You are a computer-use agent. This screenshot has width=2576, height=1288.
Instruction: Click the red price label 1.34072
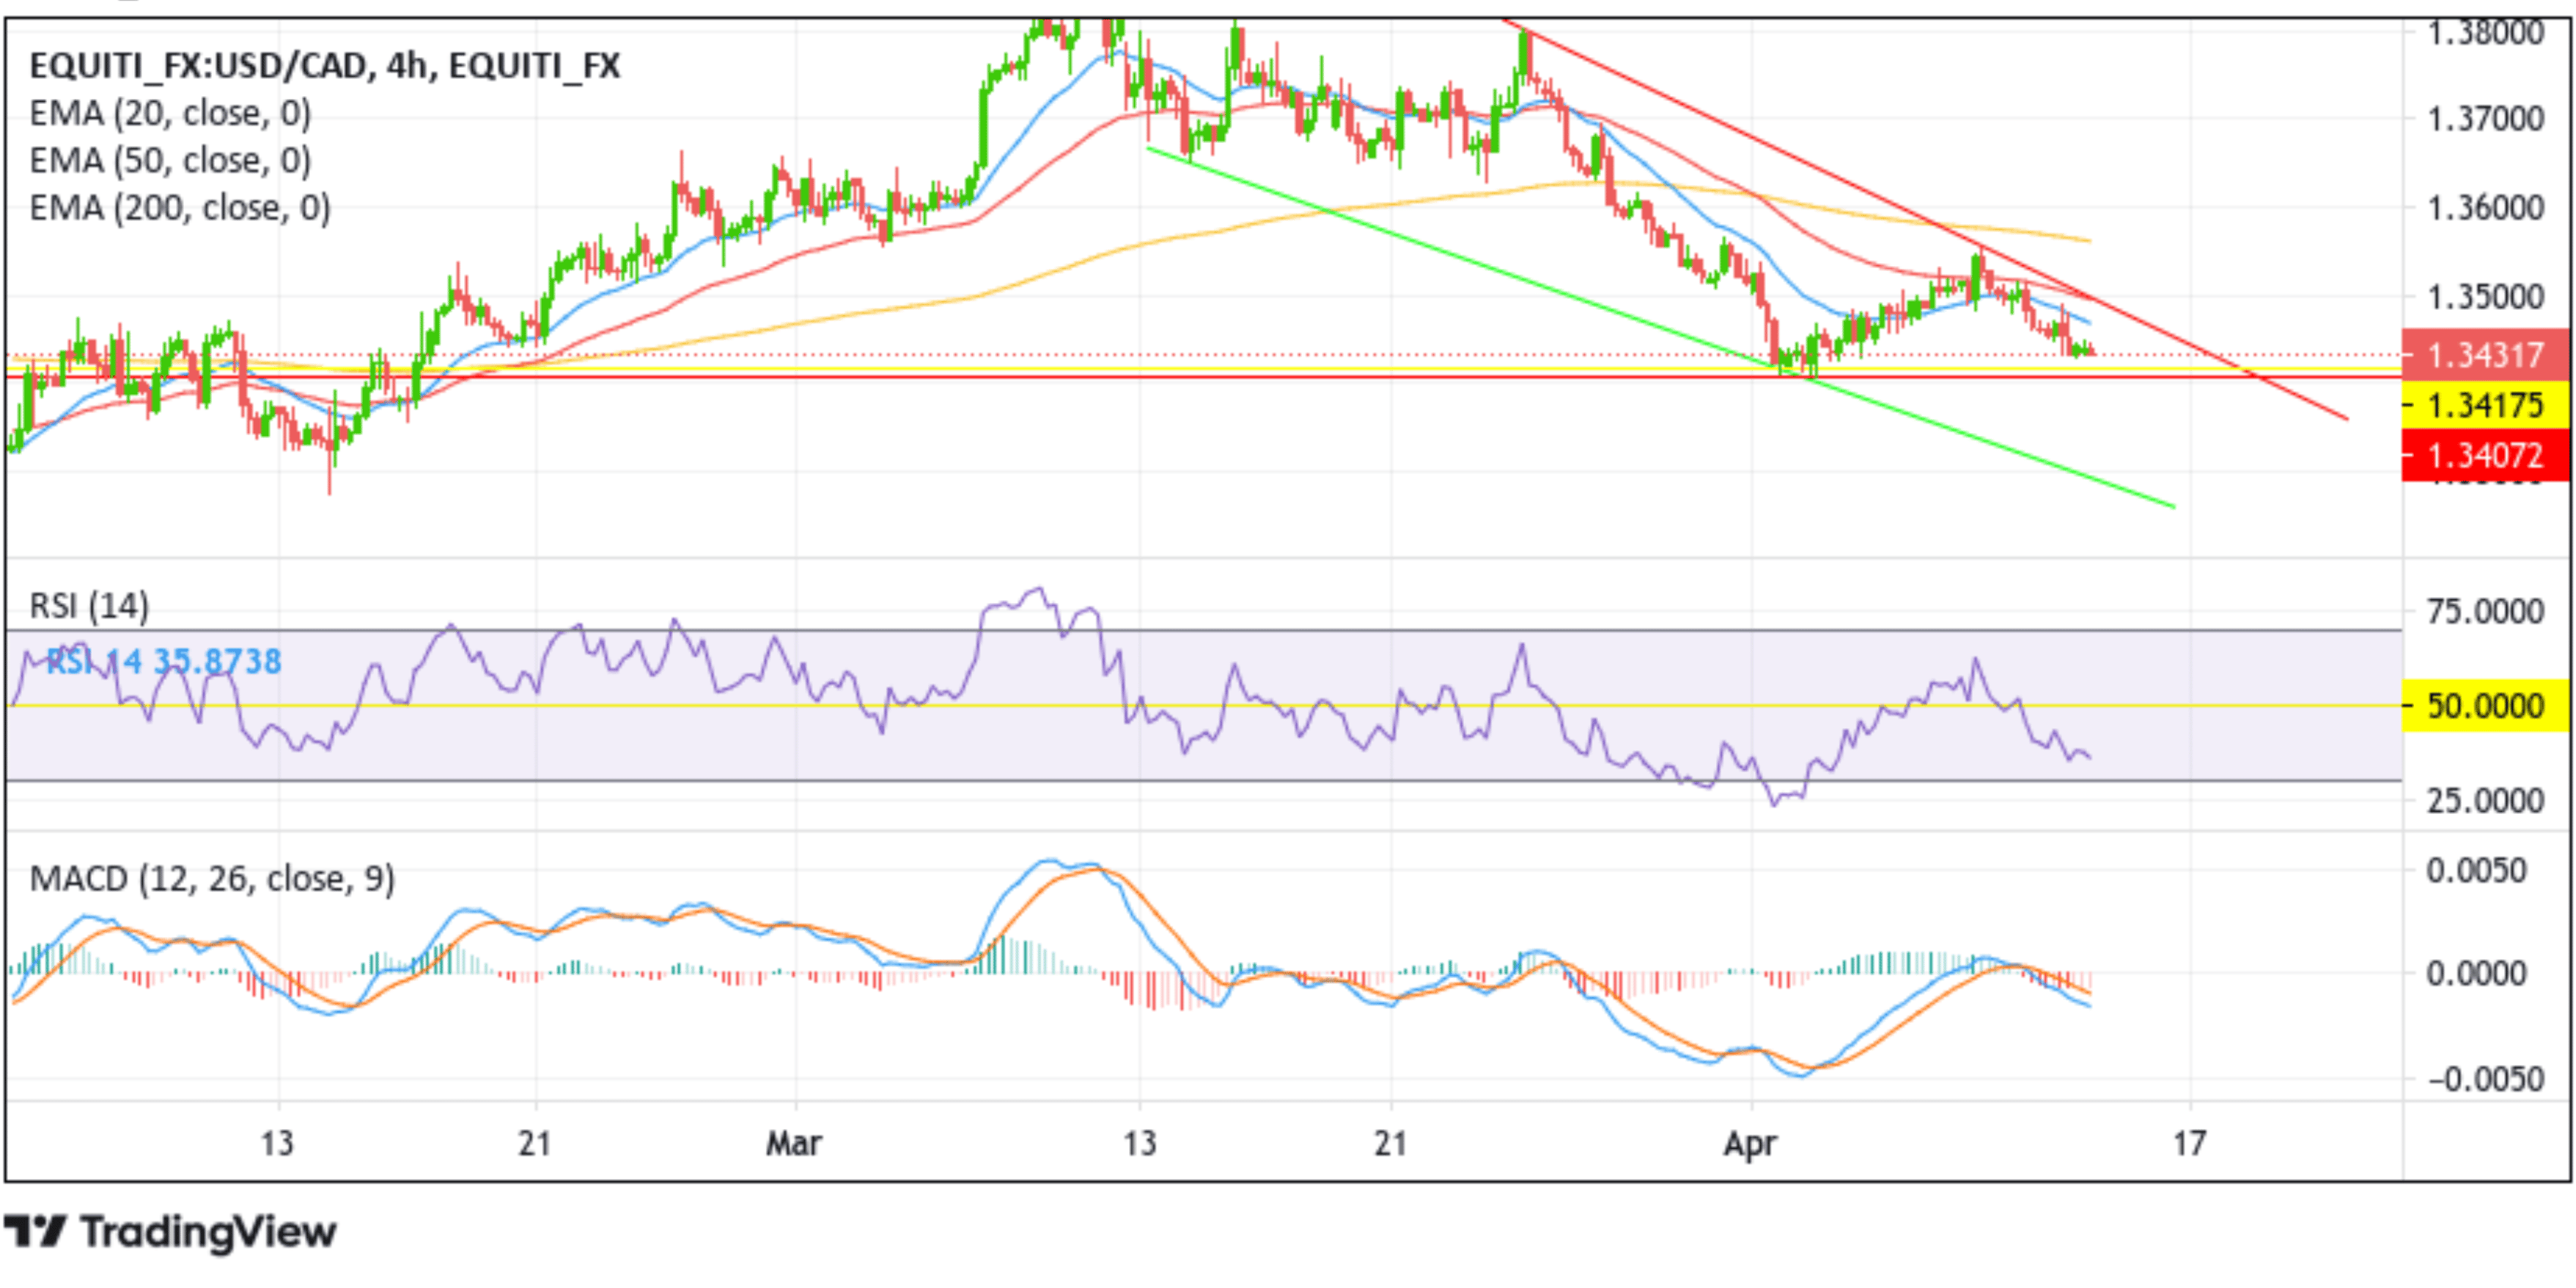pos(2485,456)
